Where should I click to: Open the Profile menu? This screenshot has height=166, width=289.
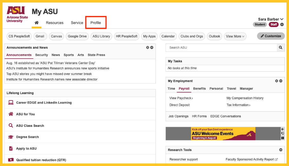tap(96, 23)
